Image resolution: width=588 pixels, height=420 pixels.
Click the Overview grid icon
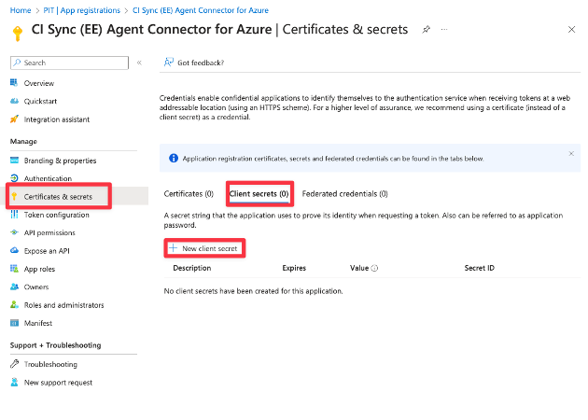pos(14,82)
